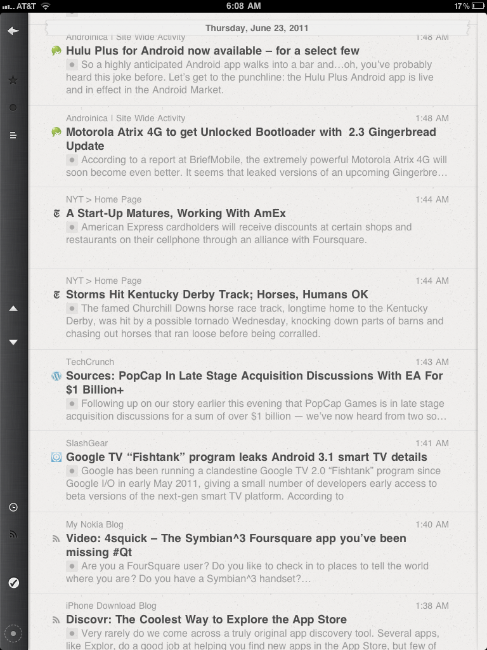Sort by date using the clock icon
Viewport: 487px width, 650px height.
13,507
